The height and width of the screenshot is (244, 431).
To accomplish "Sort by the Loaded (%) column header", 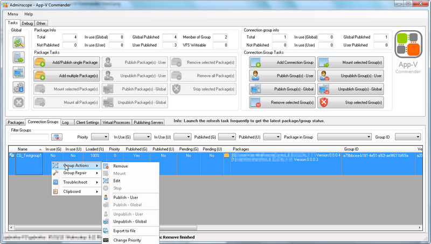I will [95, 149].
